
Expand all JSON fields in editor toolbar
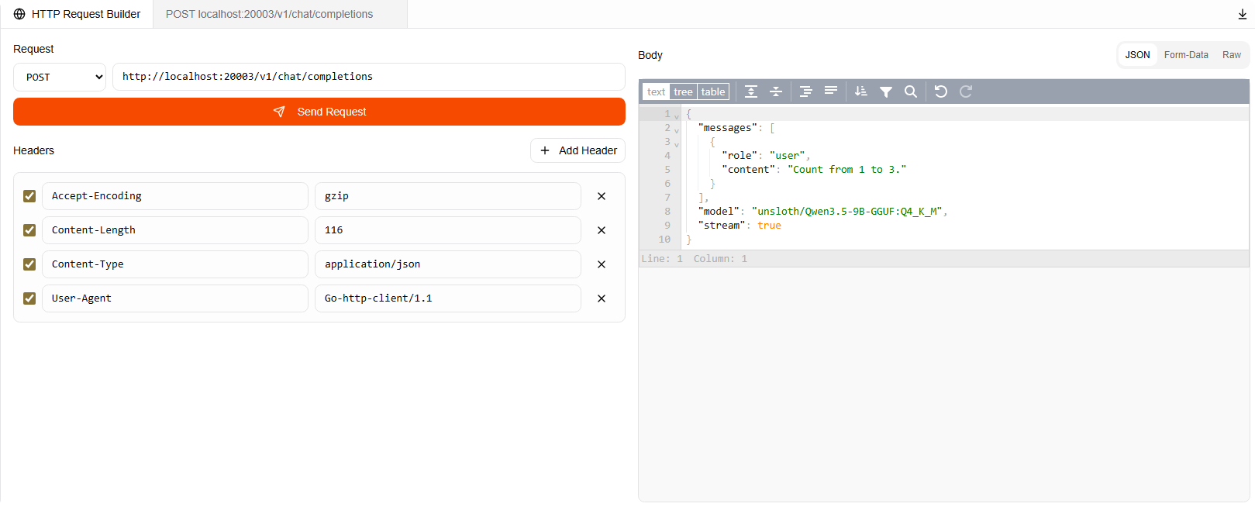[751, 91]
